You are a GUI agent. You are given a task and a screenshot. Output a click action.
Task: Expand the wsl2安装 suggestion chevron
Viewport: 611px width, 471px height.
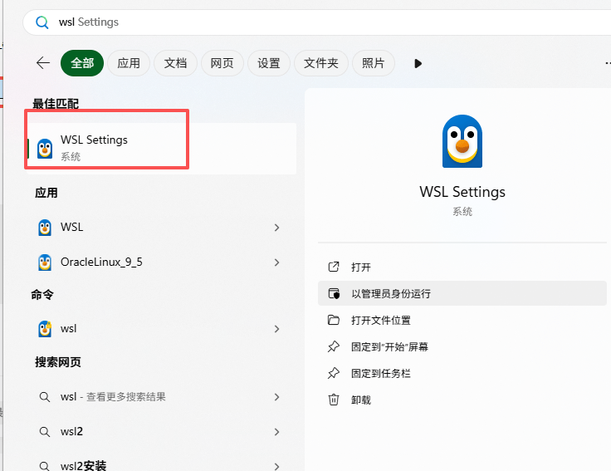tap(276, 466)
